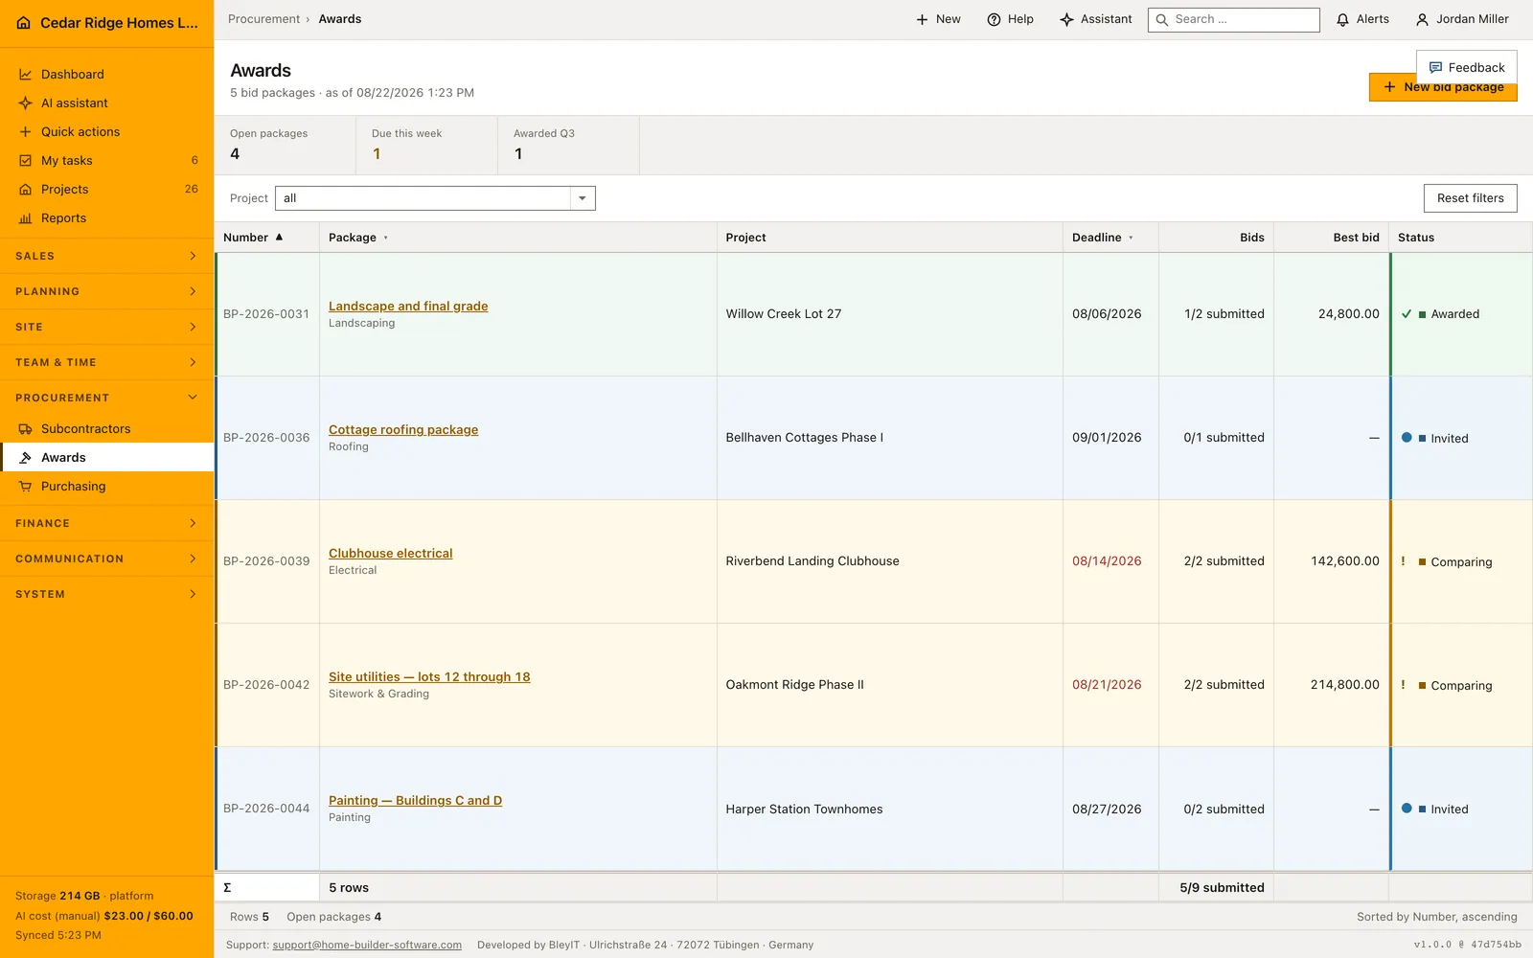
Task: Expand the SITE section
Action: 106,327
